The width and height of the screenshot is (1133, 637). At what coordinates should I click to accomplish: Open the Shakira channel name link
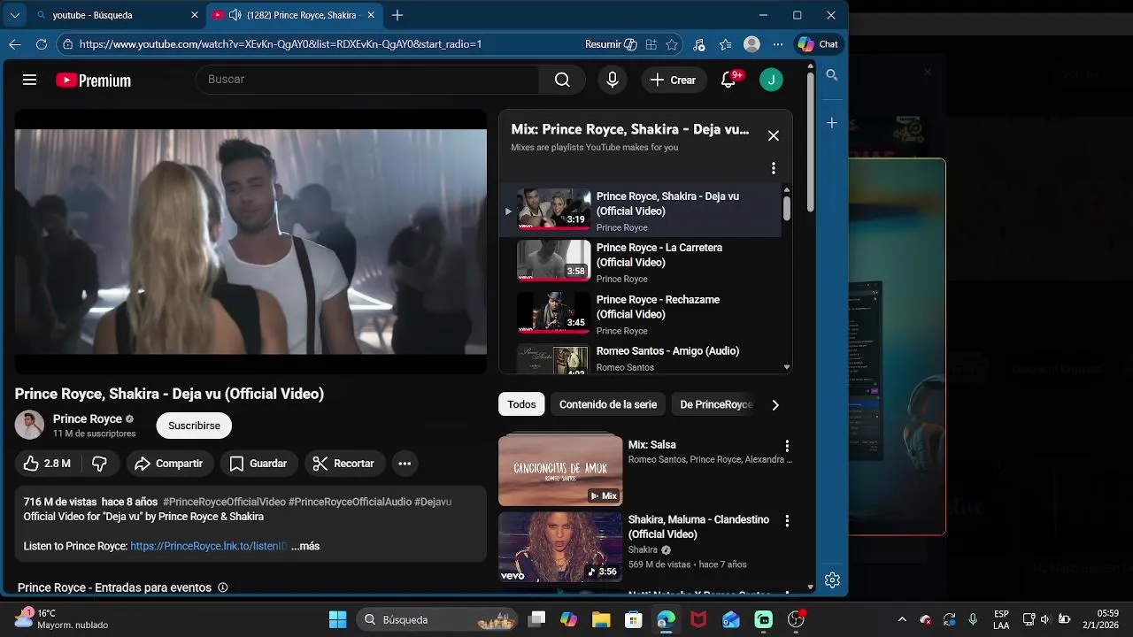click(643, 549)
